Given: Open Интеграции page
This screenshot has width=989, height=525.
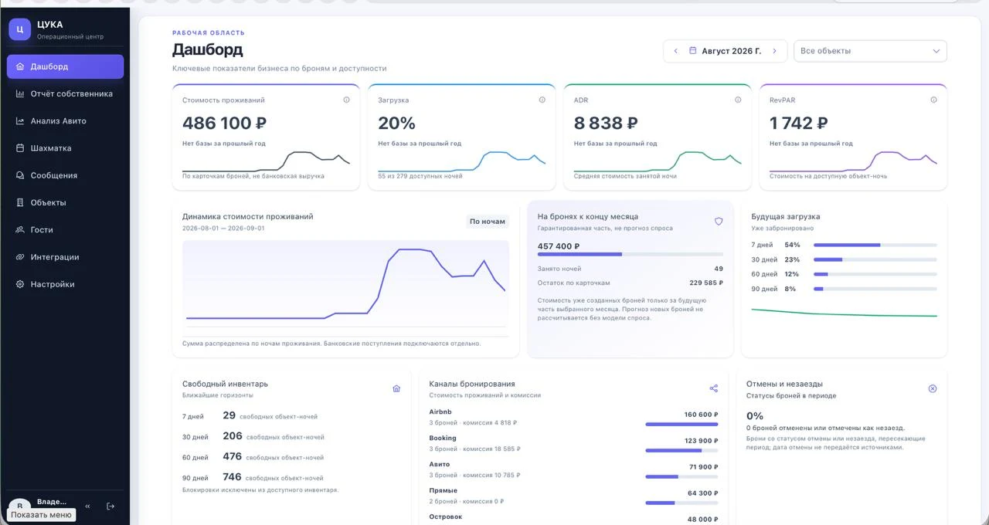Looking at the screenshot, I should pyautogui.click(x=65, y=257).
